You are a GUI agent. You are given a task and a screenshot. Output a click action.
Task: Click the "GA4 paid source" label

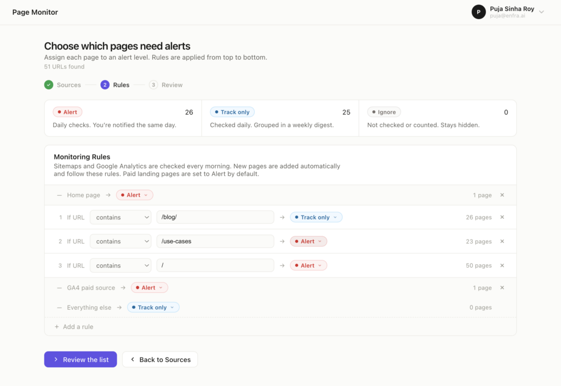[x=91, y=287]
